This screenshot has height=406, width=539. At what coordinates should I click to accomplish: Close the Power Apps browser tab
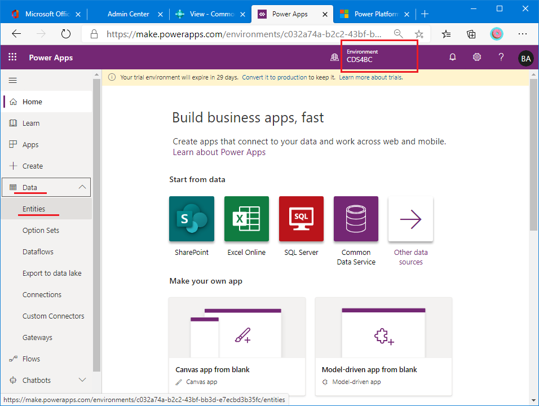tap(325, 14)
